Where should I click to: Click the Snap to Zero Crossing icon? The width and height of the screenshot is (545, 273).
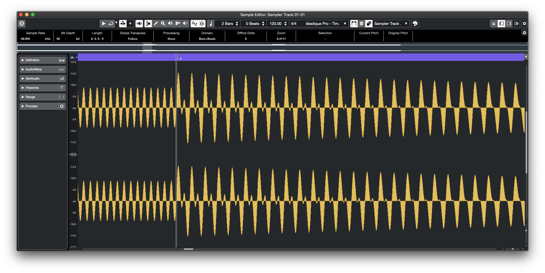click(x=194, y=23)
